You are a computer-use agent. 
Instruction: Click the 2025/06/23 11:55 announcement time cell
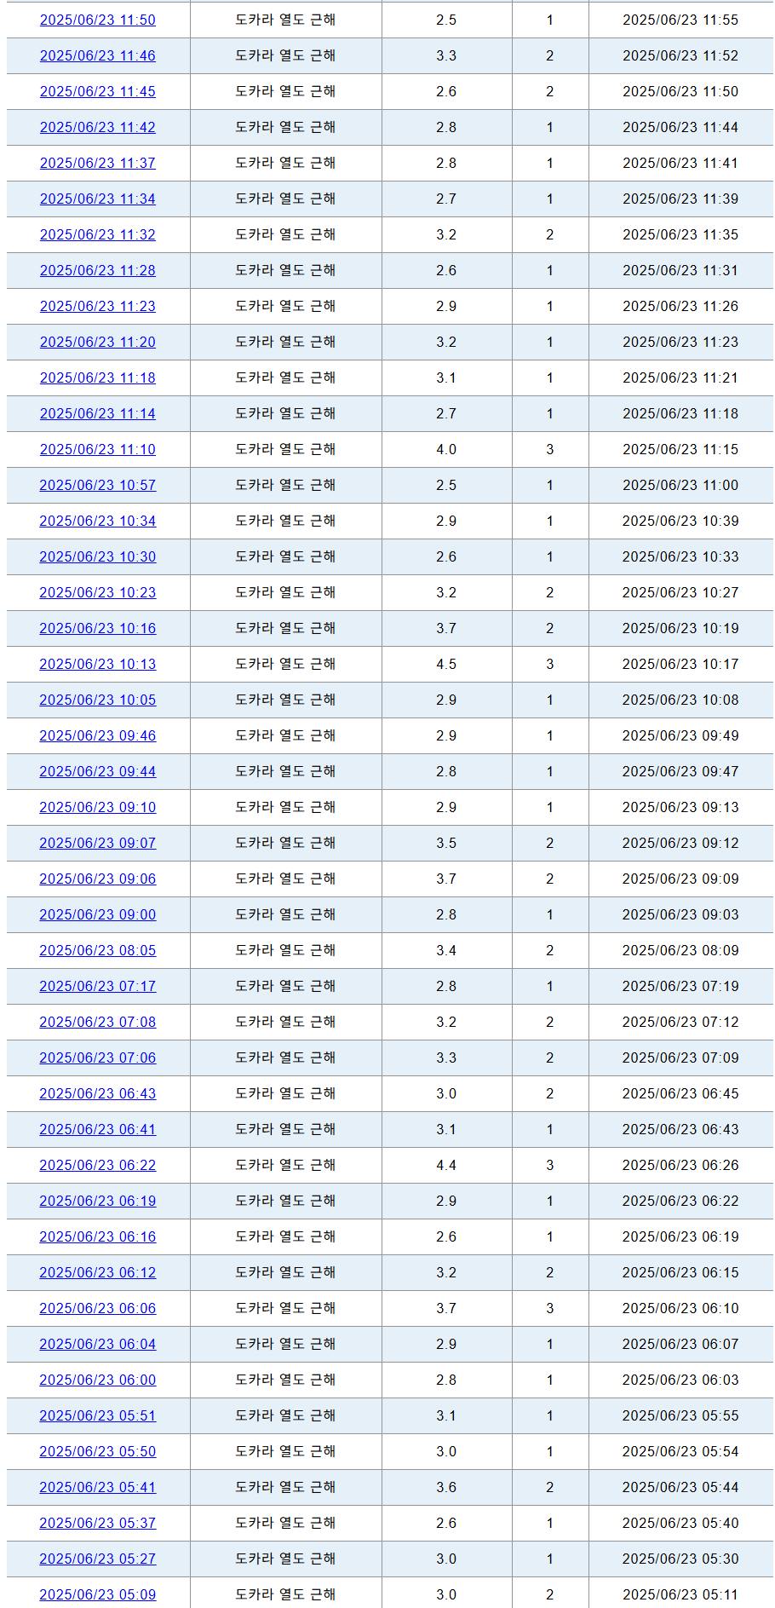pyautogui.click(x=680, y=20)
